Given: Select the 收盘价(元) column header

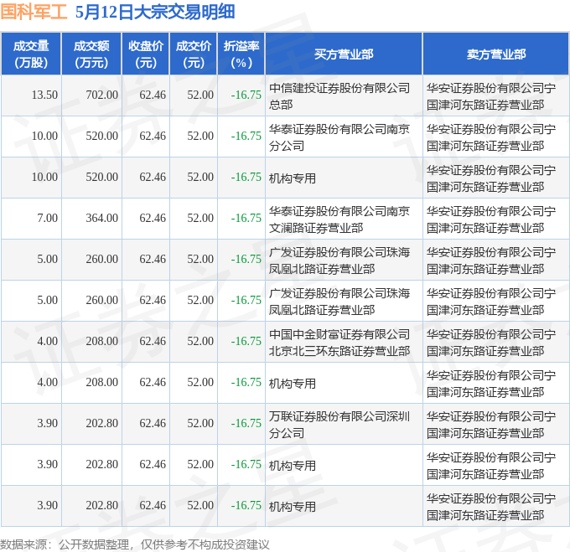Looking at the screenshot, I should tap(146, 54).
